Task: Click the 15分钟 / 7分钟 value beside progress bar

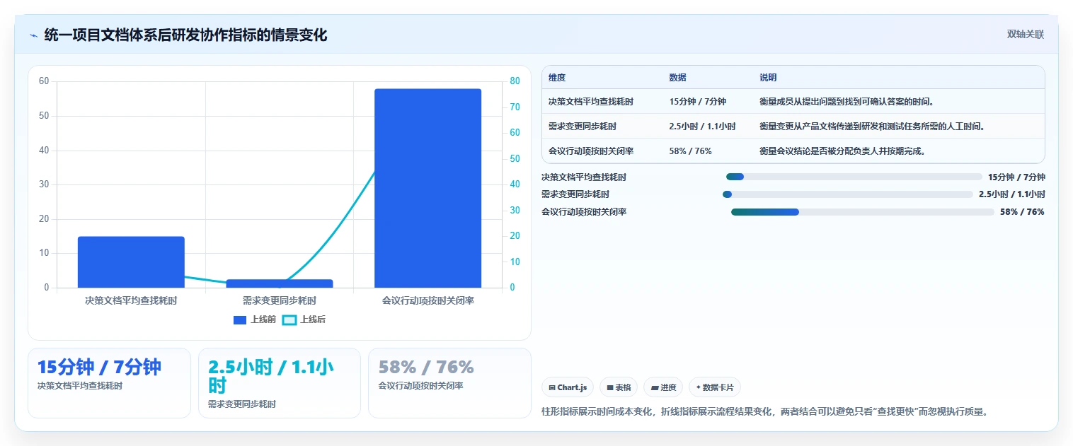Action: click(1016, 177)
